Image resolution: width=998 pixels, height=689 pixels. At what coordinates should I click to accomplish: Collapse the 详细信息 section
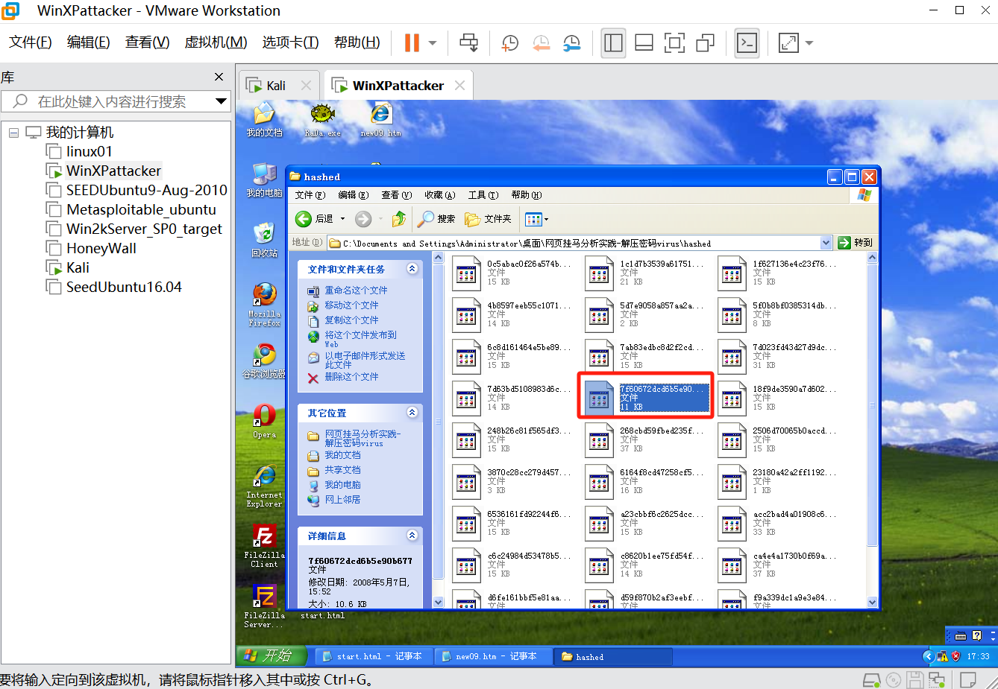tap(412, 536)
